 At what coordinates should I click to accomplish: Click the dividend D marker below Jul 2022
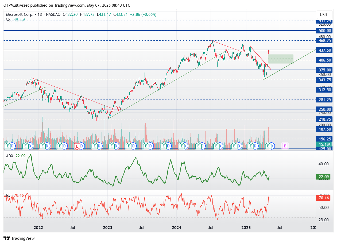point(64,146)
